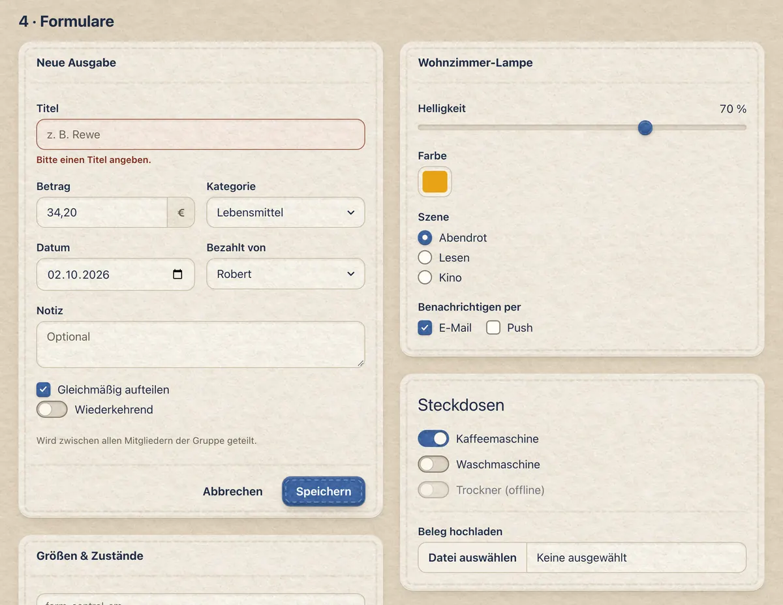
Task: Enable the Push notification checkbox
Action: (493, 328)
